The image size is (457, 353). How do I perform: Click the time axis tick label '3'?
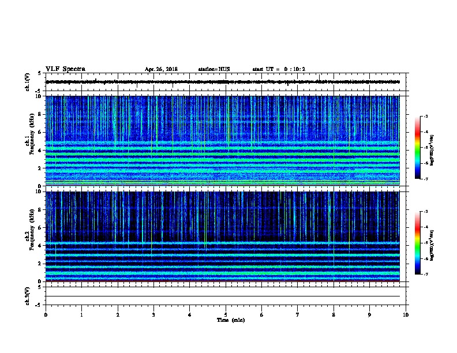(x=153, y=315)
